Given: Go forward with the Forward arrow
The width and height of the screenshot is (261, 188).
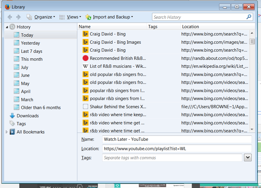Looking at the screenshot, I should point(18,17).
